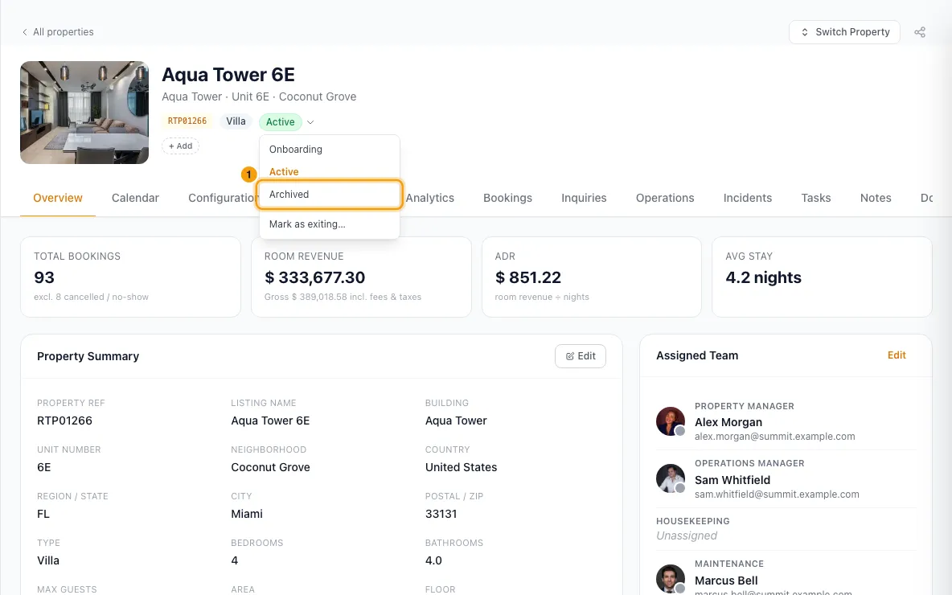Choose Archived from the status menu
952x595 pixels.
tap(329, 195)
